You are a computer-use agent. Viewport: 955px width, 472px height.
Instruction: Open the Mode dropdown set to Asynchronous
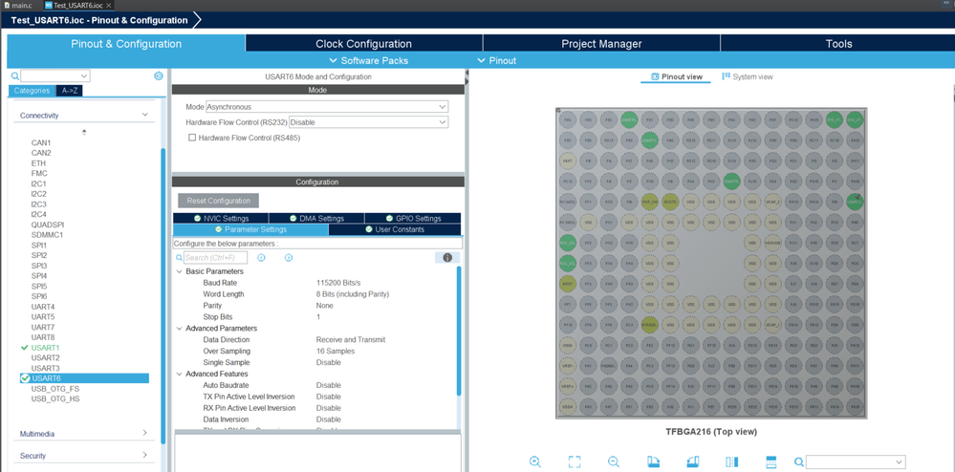click(327, 107)
